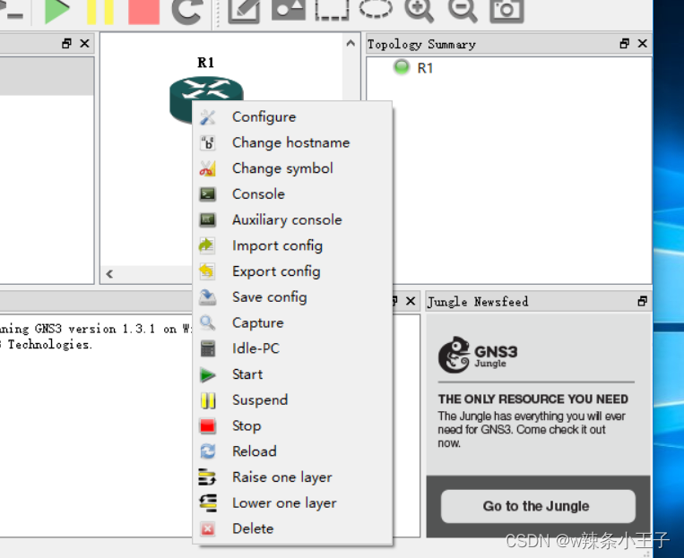Click the Take a screenshot camera icon
Viewport: 684px width, 558px height.
507,11
